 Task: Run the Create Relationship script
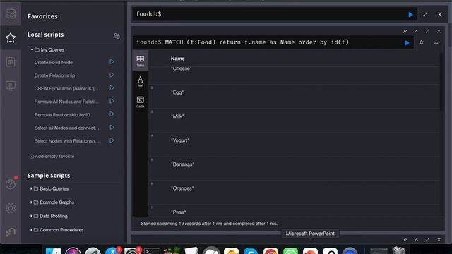tap(112, 75)
